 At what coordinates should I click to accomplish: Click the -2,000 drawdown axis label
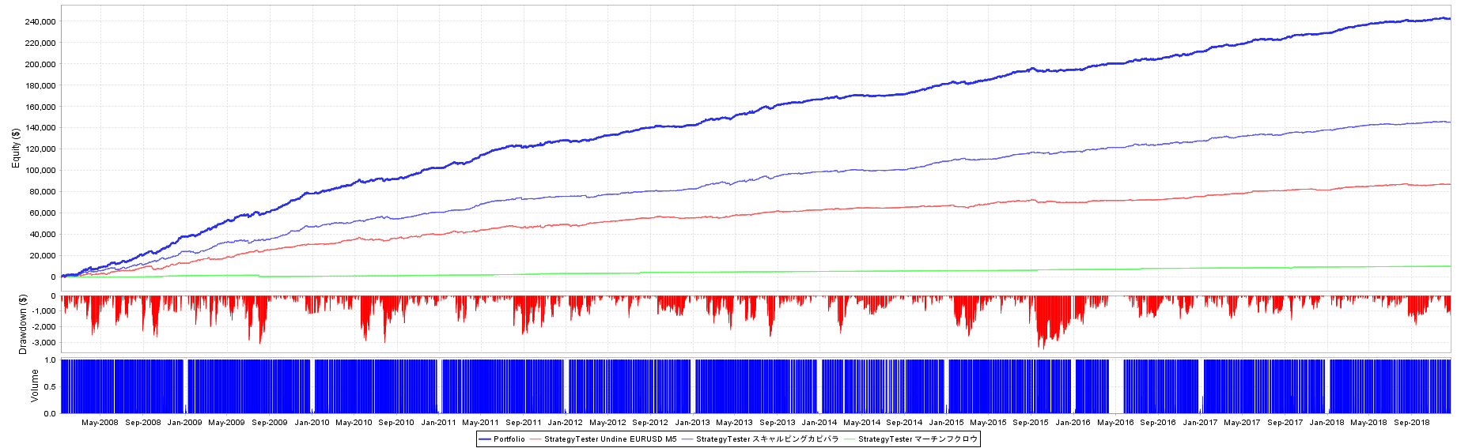[x=44, y=327]
